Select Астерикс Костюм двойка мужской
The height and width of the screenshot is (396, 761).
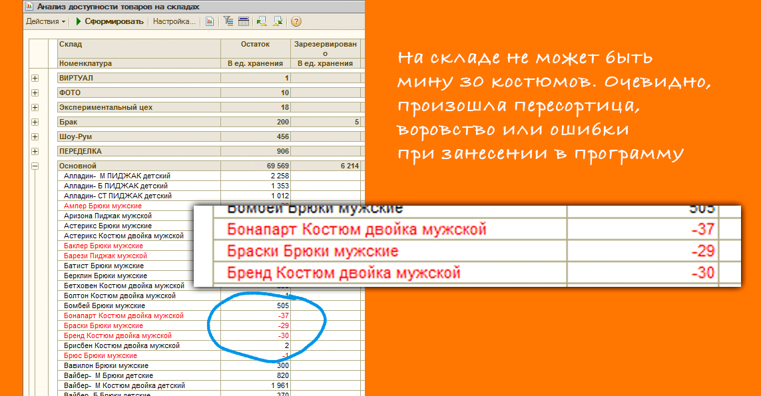[124, 236]
